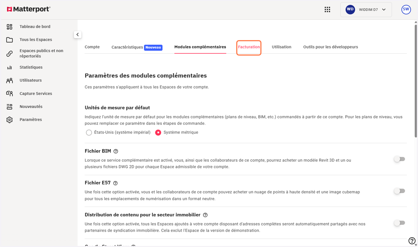
Task: Collapse the sidebar with chevron button
Action: [78, 34]
